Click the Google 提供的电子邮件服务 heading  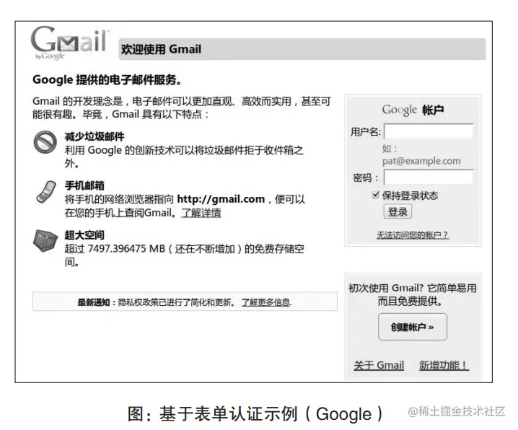tap(107, 79)
